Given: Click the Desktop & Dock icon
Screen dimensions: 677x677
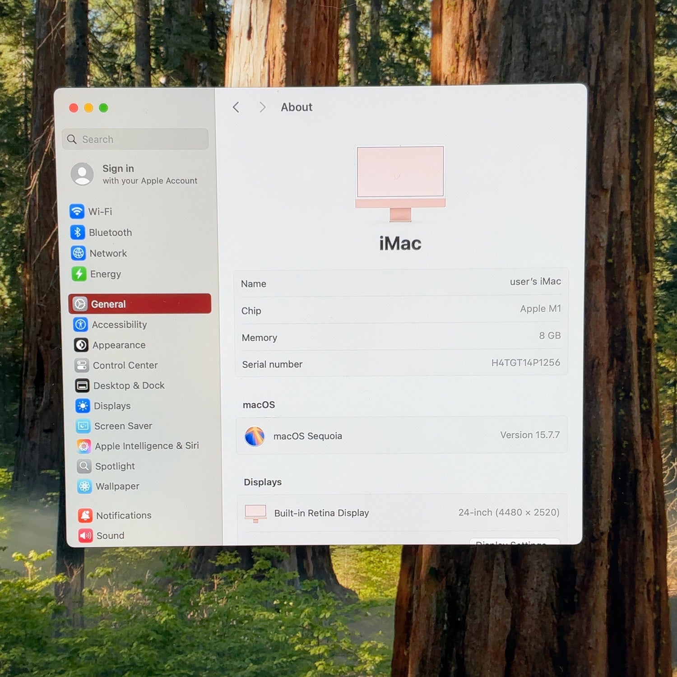Looking at the screenshot, I should pyautogui.click(x=82, y=385).
